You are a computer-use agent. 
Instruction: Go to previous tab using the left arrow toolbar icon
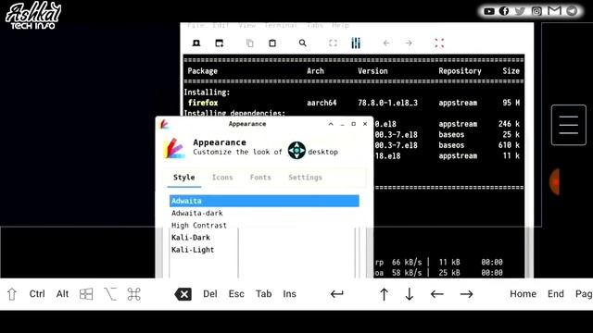[386, 43]
